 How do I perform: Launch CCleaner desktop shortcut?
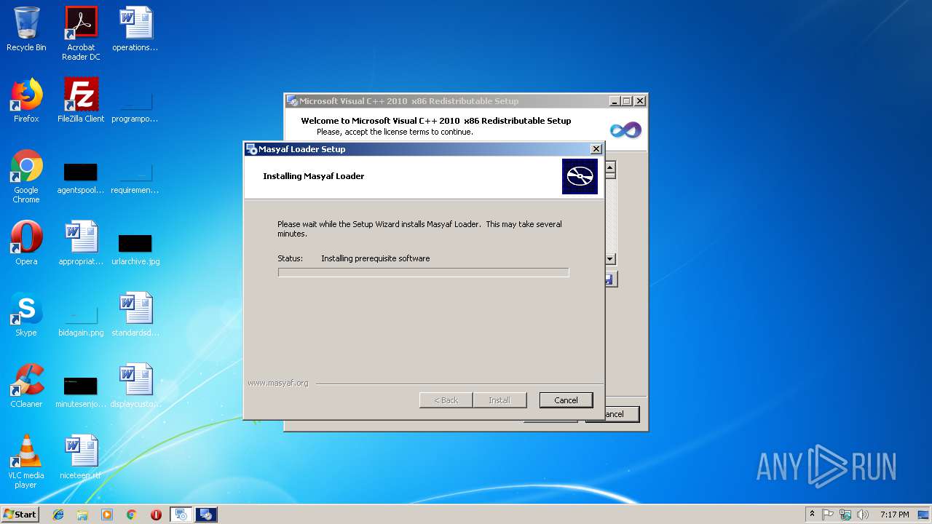tap(26, 386)
